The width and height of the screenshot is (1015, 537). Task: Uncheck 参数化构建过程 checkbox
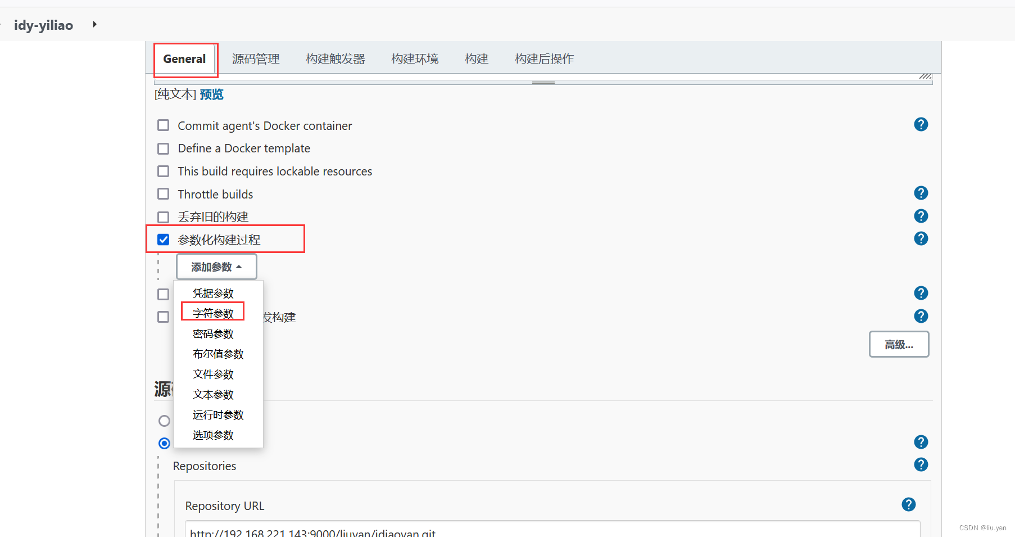point(164,240)
